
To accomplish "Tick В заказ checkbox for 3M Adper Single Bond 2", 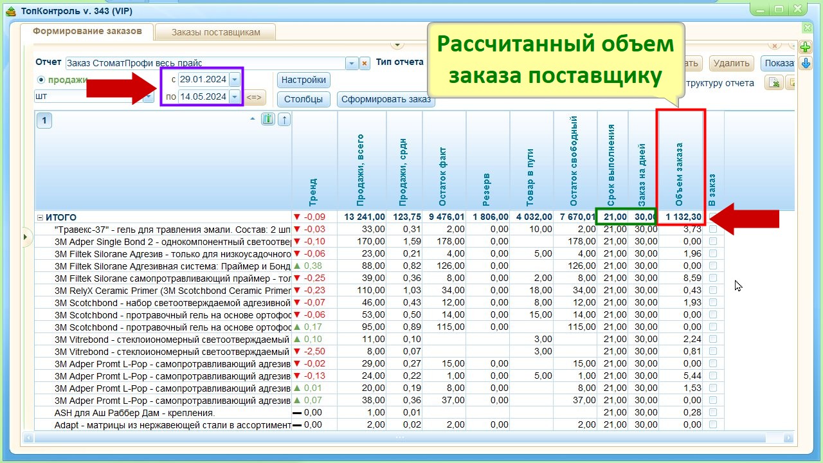I will pos(712,241).
